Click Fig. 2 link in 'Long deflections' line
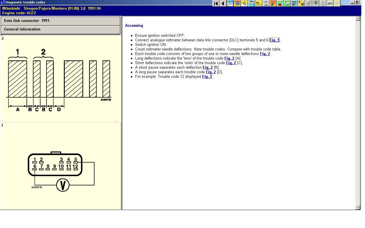 point(229,58)
